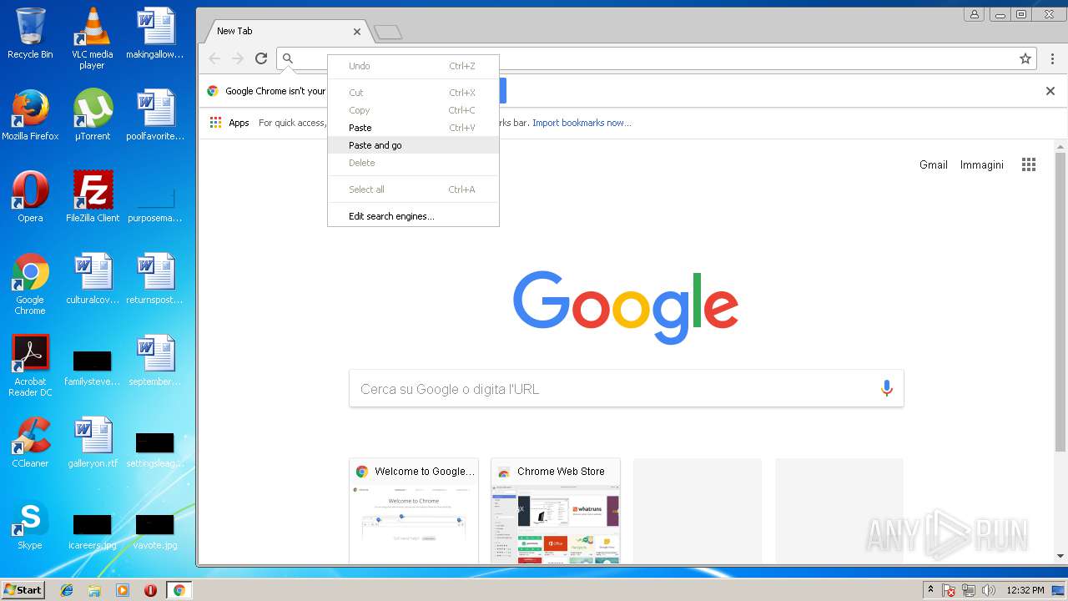
Task: Close the New Tab tab
Action: click(x=357, y=32)
